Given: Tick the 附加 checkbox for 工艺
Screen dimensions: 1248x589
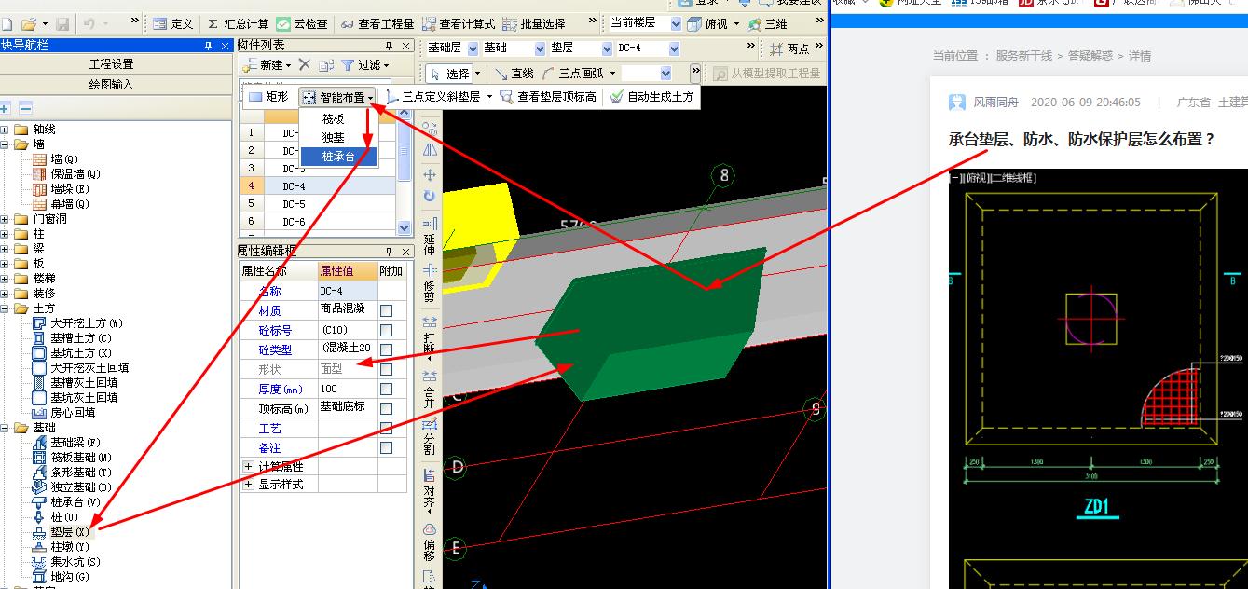Looking at the screenshot, I should 386,429.
